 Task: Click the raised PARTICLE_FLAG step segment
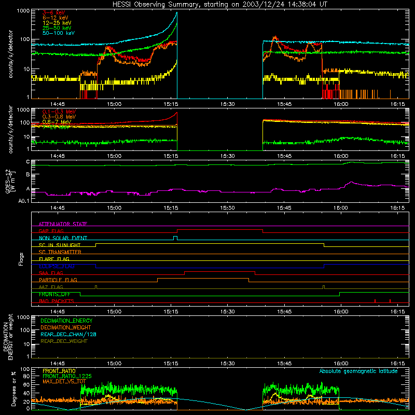pyautogui.click(x=203, y=279)
